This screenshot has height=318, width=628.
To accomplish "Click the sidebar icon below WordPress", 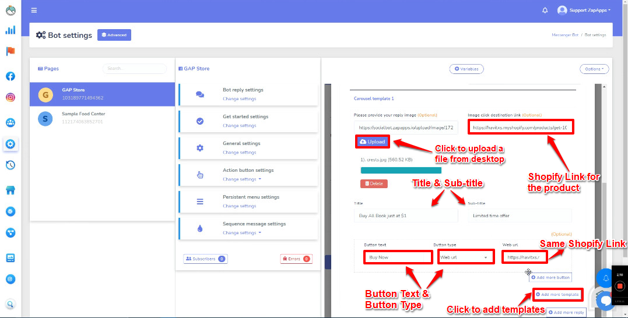I will coord(10,232).
